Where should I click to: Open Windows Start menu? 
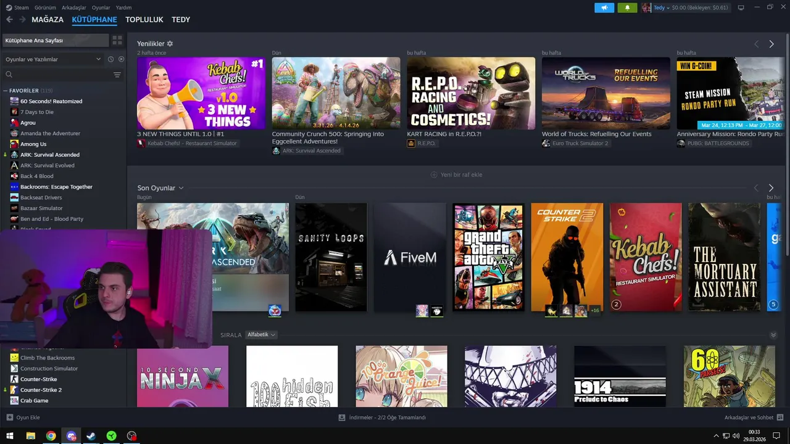point(10,436)
